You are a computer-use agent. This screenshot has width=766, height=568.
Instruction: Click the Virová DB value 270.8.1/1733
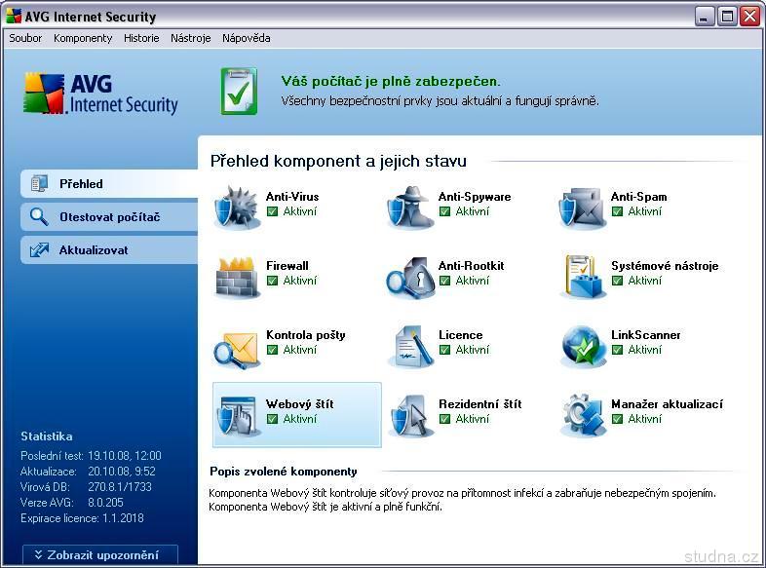(x=120, y=487)
